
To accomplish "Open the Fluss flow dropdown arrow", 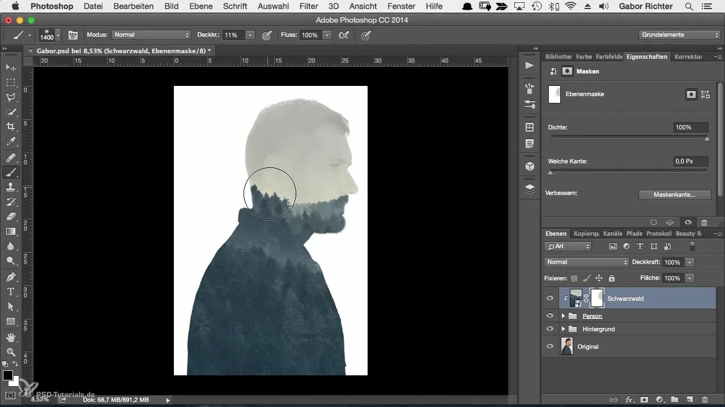I will click(x=327, y=35).
